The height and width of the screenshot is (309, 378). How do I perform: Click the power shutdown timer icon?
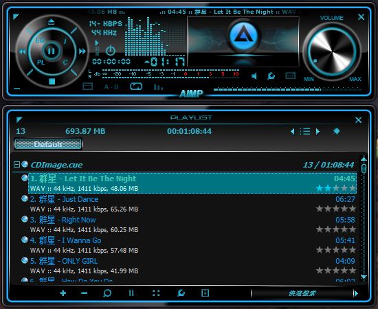point(111,51)
